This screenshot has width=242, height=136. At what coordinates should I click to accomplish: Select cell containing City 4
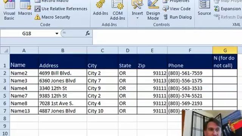click(x=102, y=103)
